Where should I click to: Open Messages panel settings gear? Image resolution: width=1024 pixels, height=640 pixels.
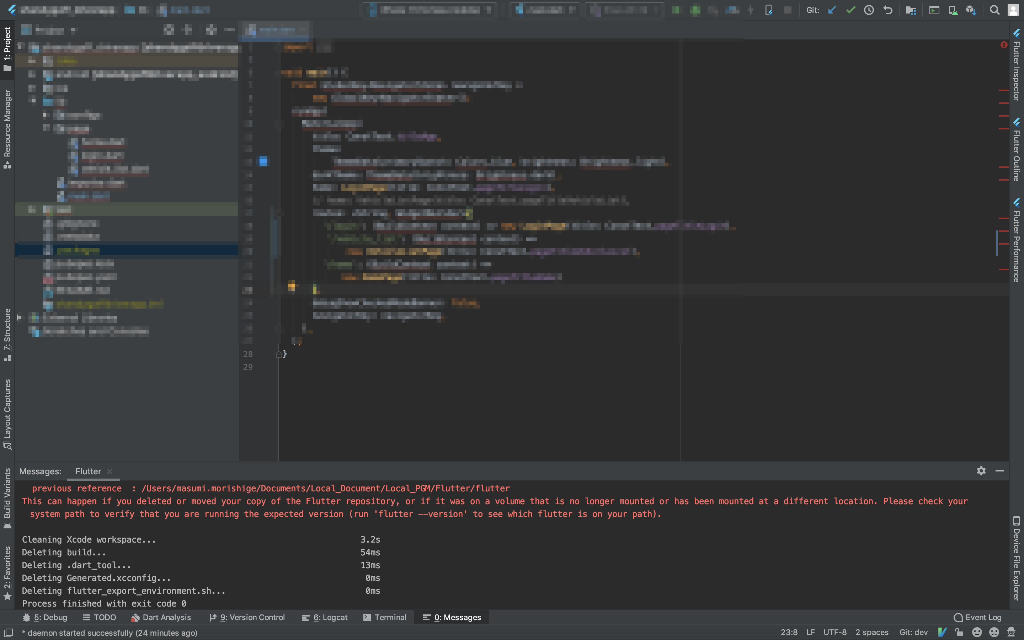point(981,471)
